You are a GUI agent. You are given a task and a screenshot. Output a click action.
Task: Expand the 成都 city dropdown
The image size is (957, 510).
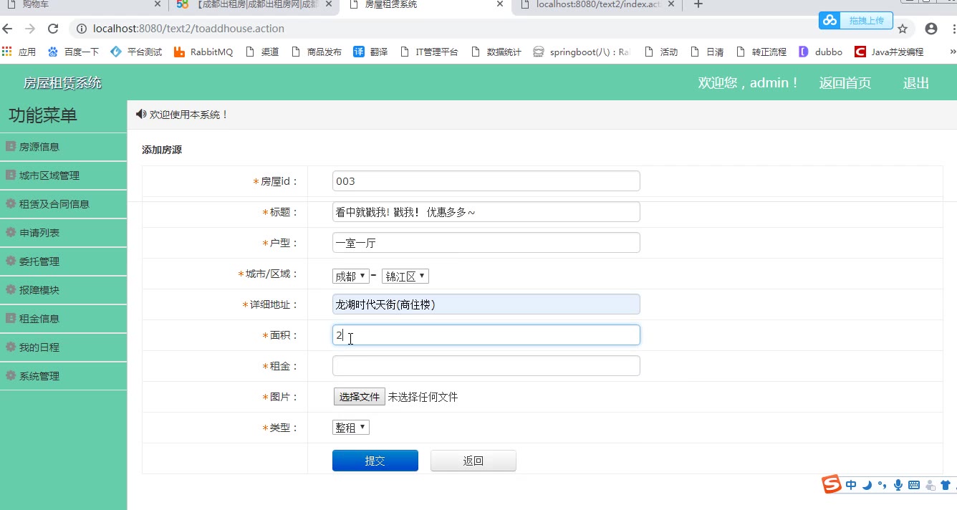351,276
